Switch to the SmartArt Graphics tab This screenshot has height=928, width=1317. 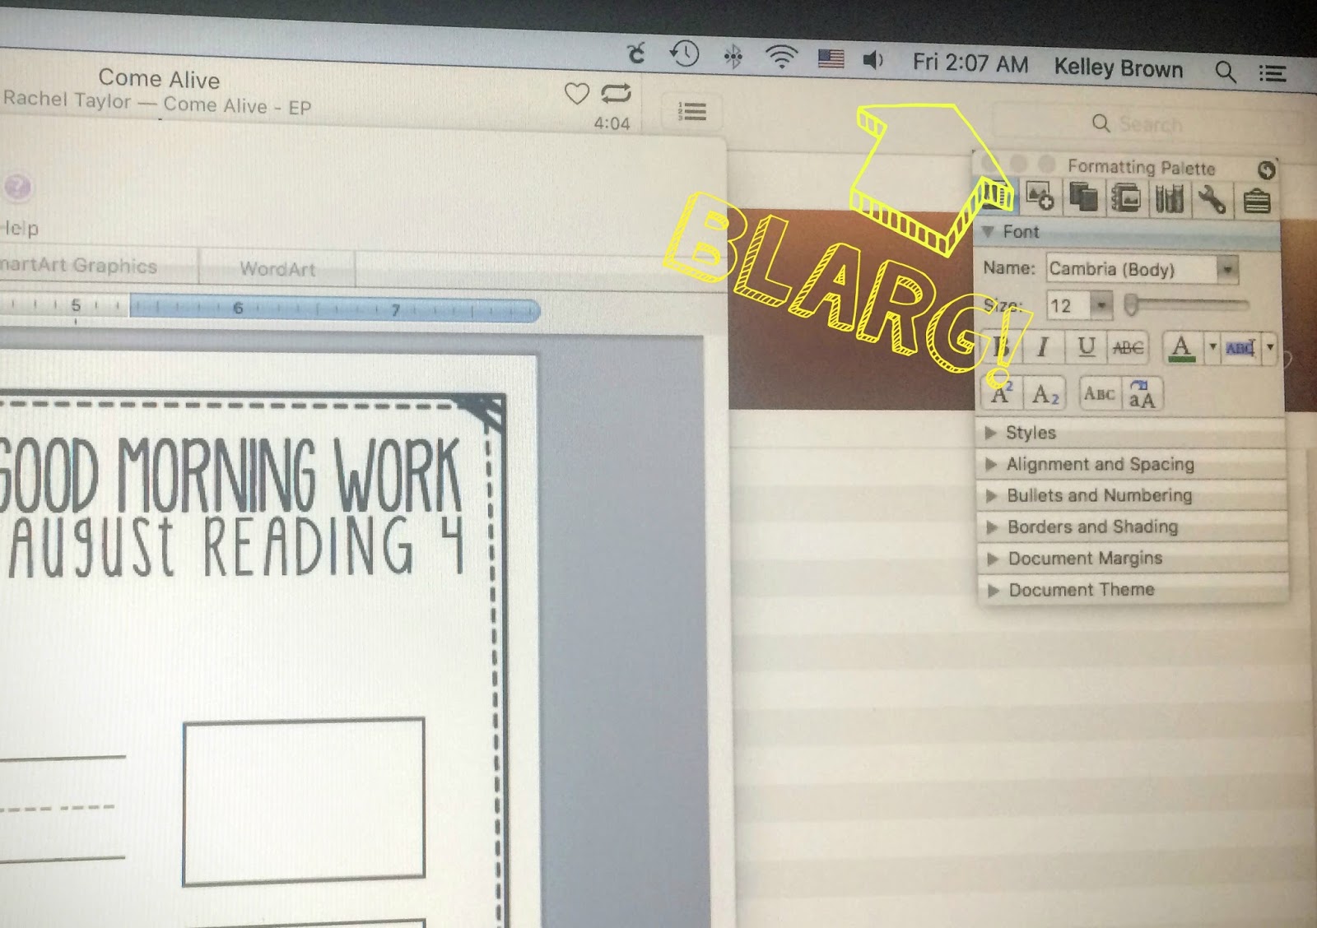pyautogui.click(x=78, y=265)
